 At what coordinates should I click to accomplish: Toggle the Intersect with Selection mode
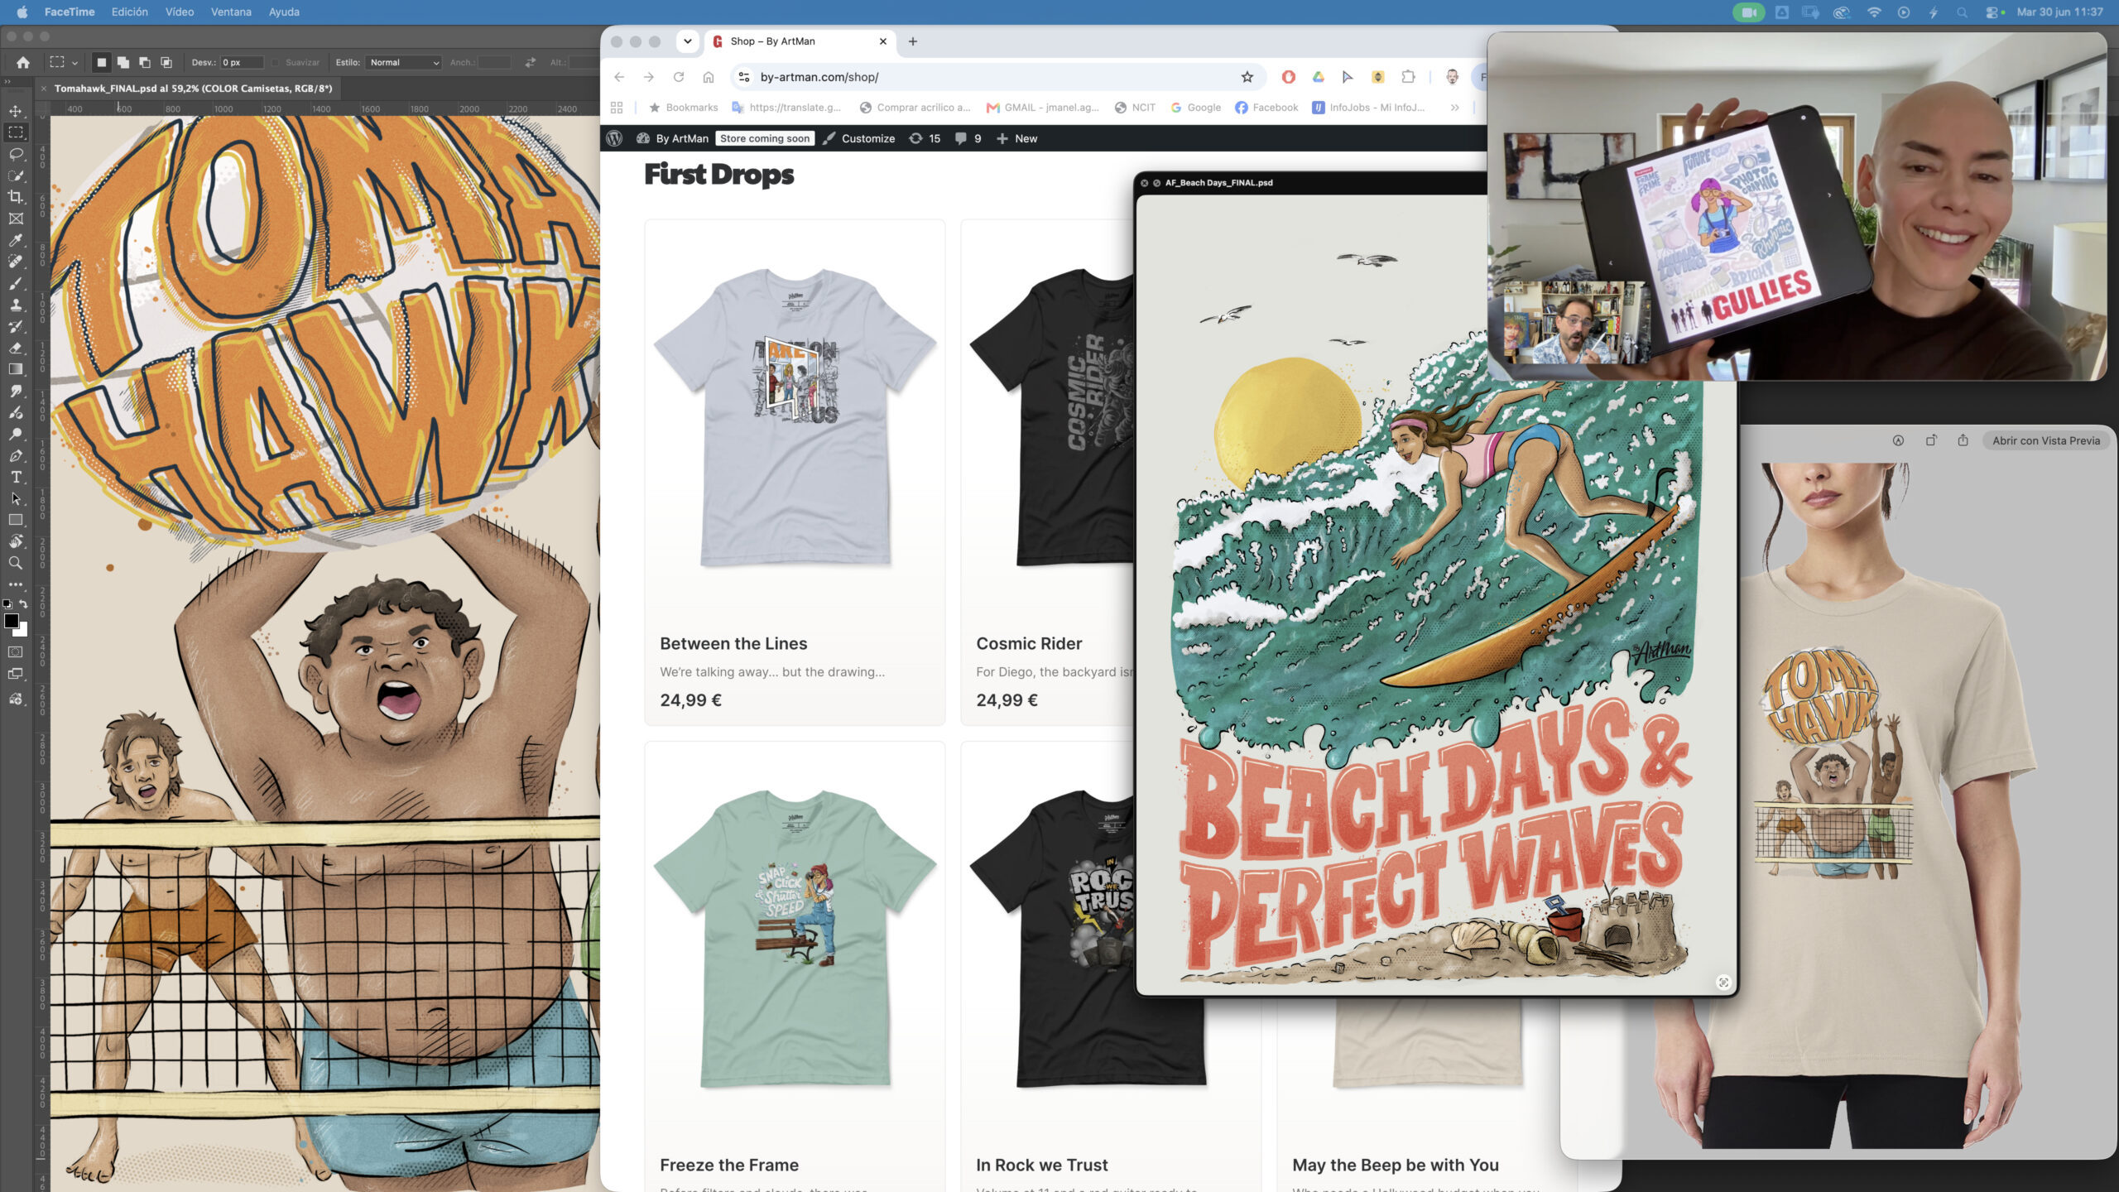click(x=166, y=62)
